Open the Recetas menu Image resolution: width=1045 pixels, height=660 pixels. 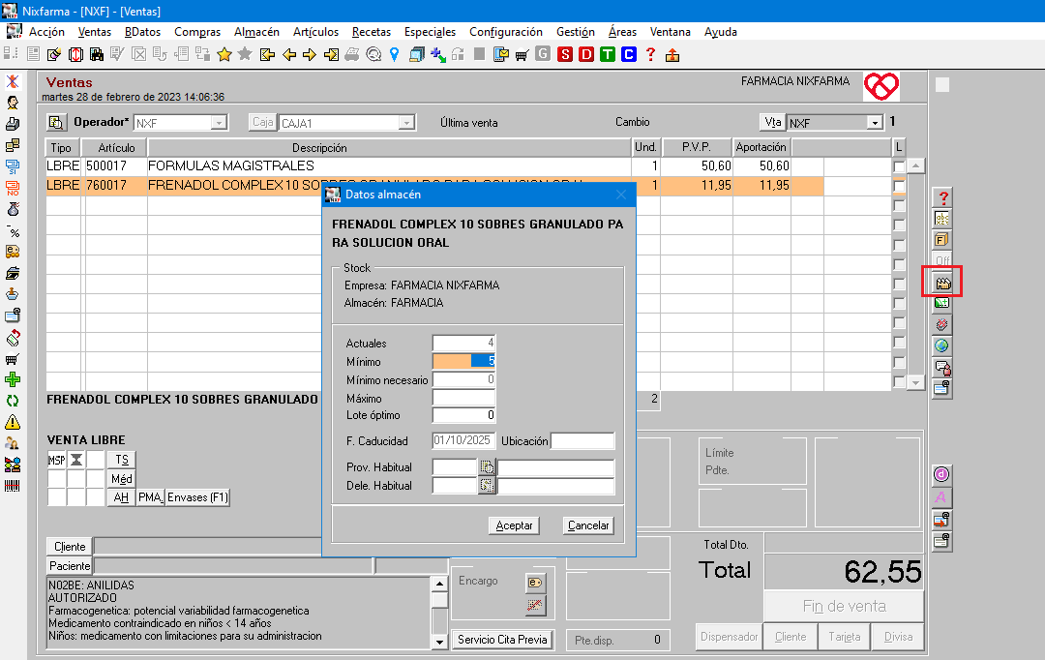pyautogui.click(x=372, y=32)
